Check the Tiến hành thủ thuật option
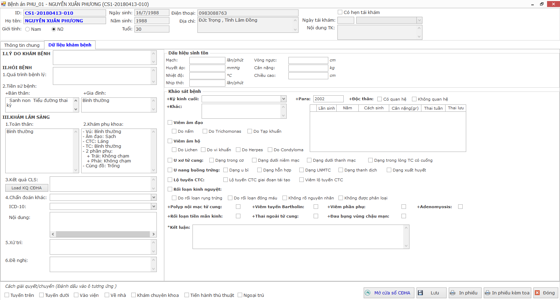Image resolution: width=560 pixels, height=300 pixels. click(x=187, y=295)
